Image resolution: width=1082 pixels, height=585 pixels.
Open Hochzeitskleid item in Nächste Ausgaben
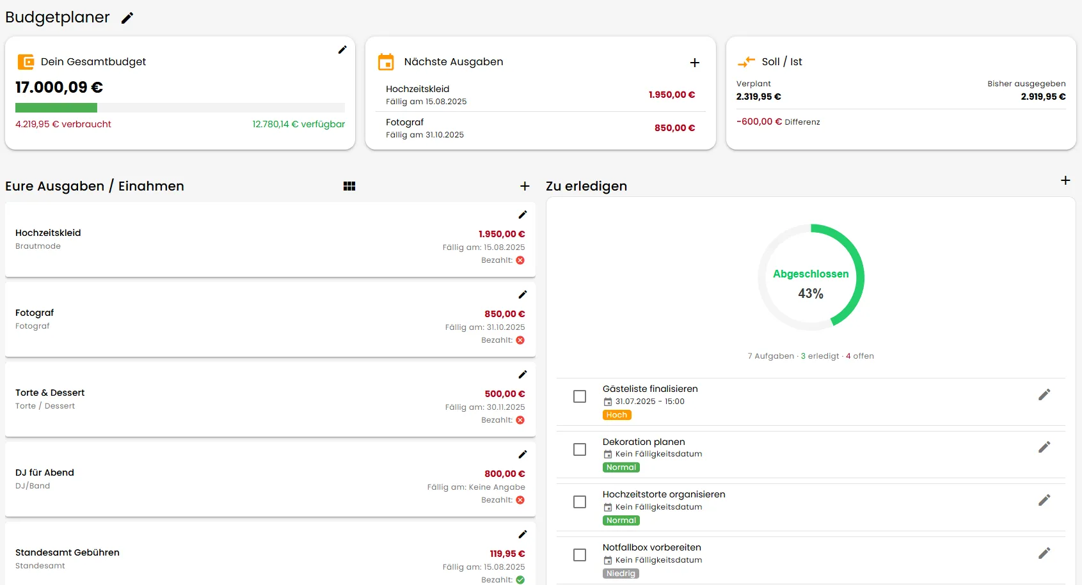click(x=540, y=95)
